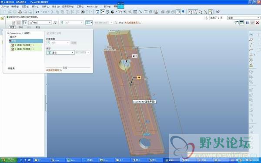Click the Redo arrow icon
261x163 pixels.
click(x=45, y=12)
